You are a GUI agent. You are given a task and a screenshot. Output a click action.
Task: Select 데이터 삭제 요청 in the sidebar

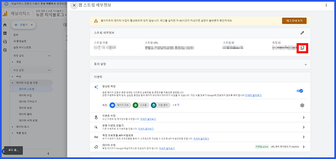pos(28,120)
